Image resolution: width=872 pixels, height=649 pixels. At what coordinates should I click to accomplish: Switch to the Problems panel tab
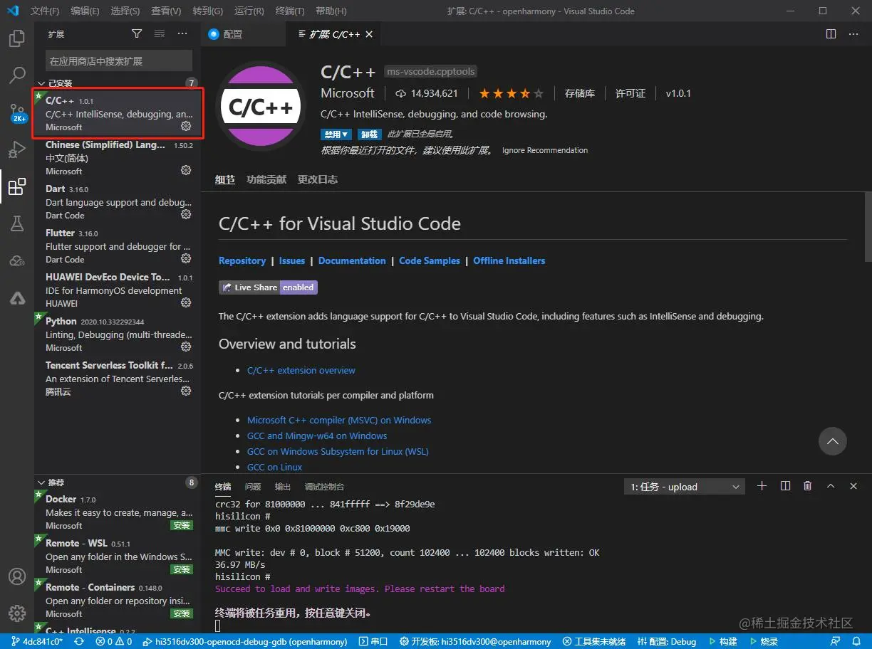(253, 487)
